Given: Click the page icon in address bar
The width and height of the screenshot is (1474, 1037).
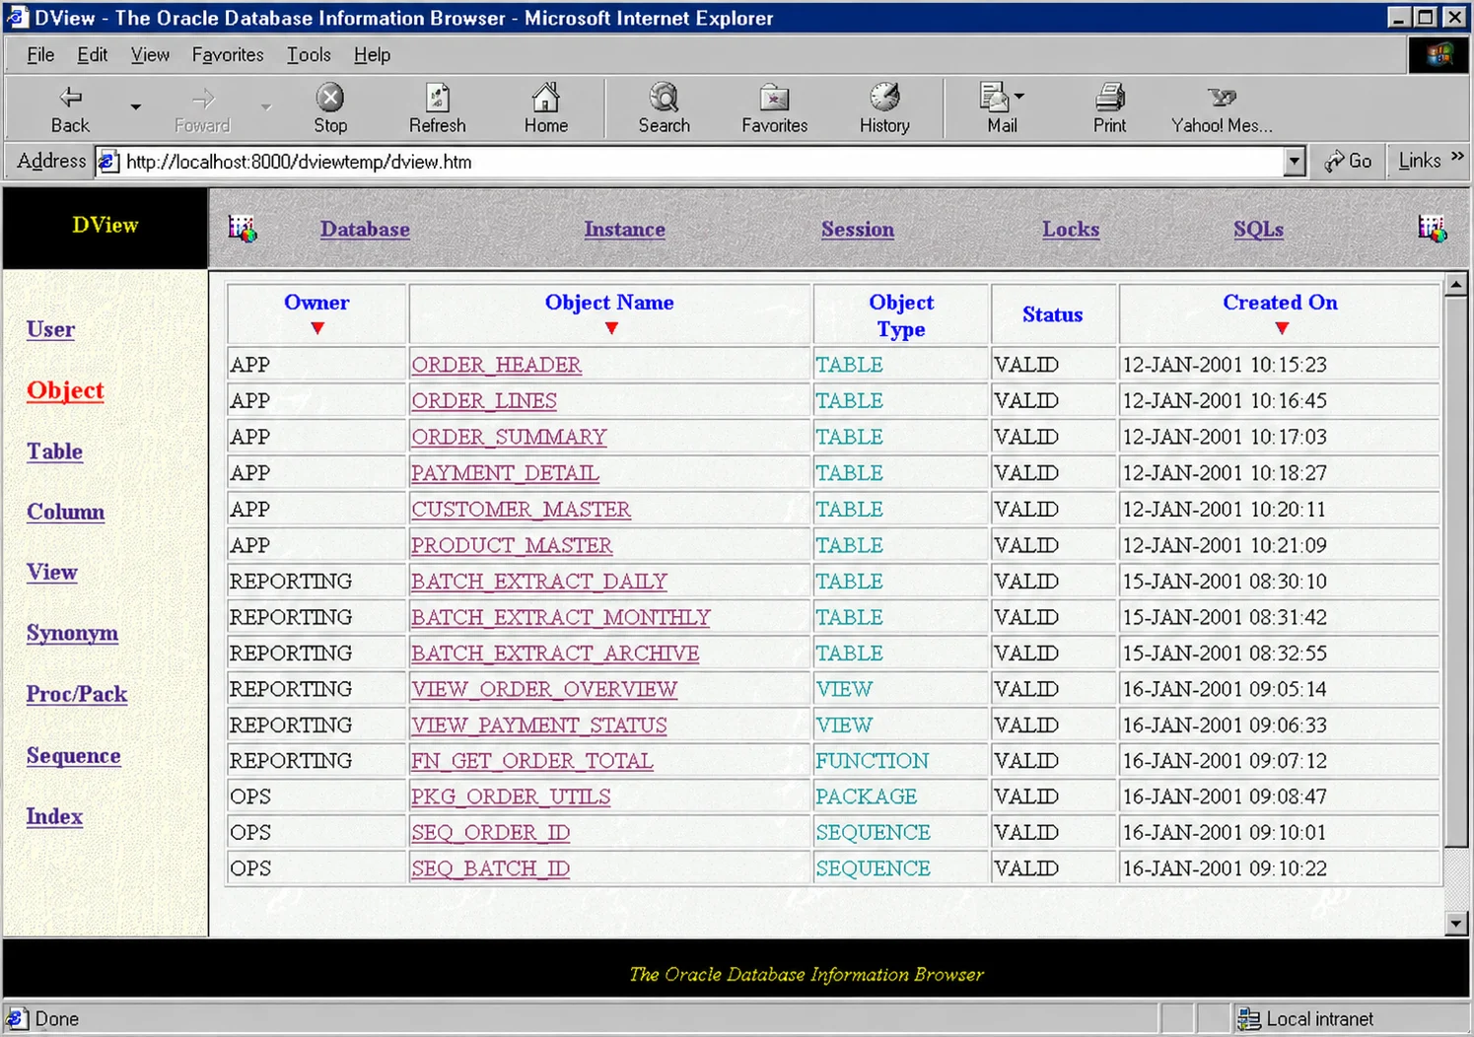Looking at the screenshot, I should pos(108,162).
